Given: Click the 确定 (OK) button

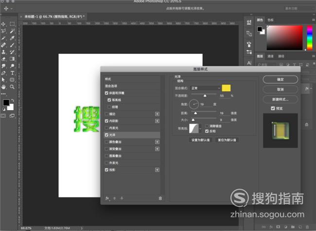Looking at the screenshot, I should pyautogui.click(x=281, y=80).
